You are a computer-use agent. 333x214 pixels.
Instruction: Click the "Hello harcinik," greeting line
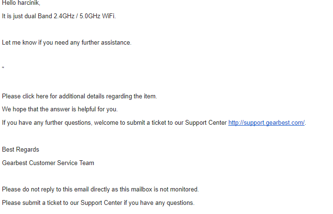click(19, 3)
